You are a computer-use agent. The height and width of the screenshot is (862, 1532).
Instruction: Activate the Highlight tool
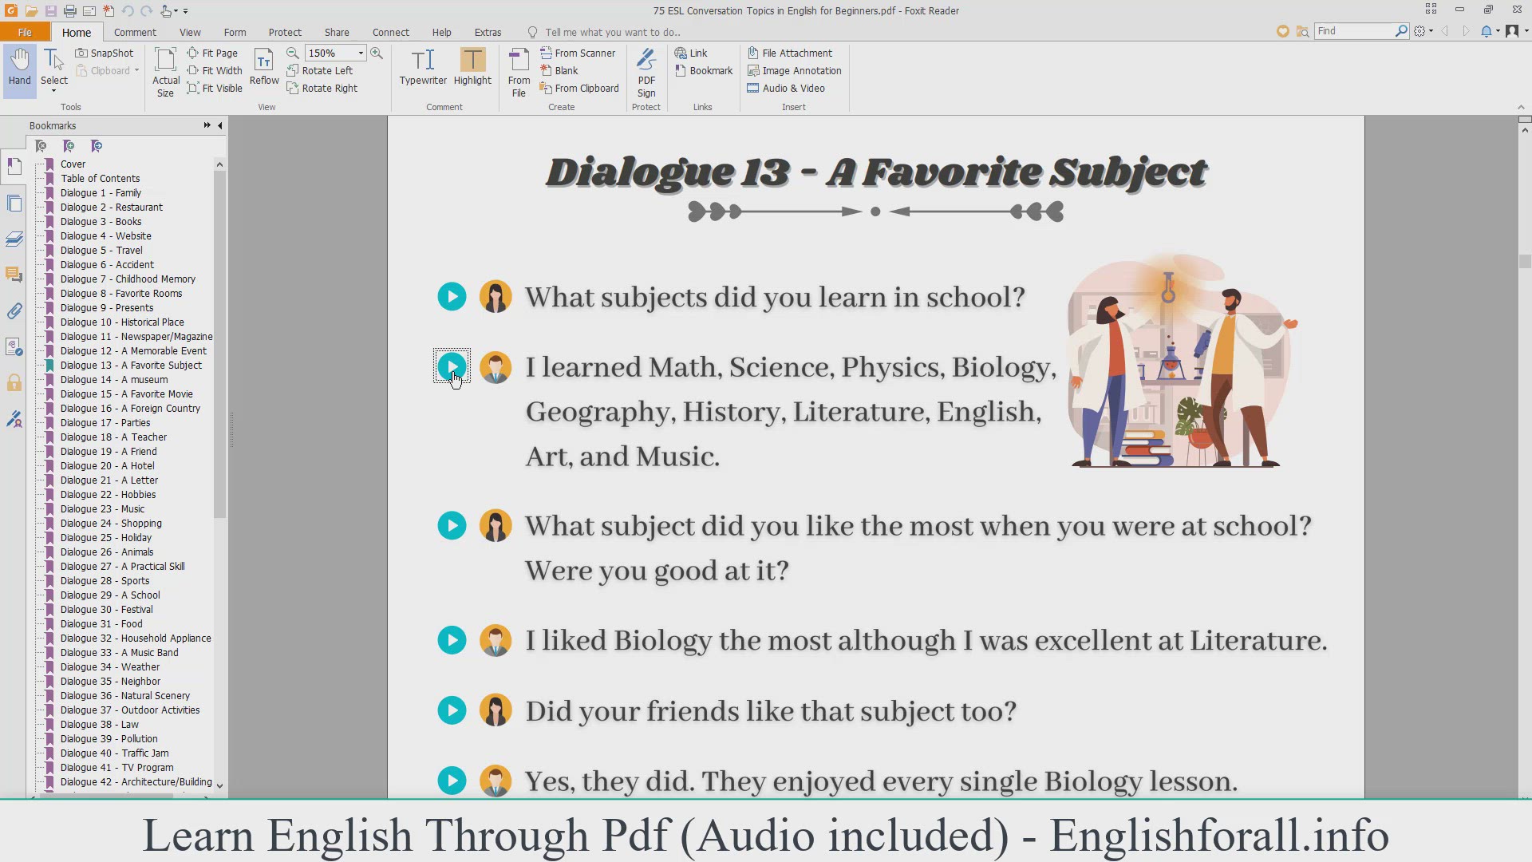tap(472, 66)
